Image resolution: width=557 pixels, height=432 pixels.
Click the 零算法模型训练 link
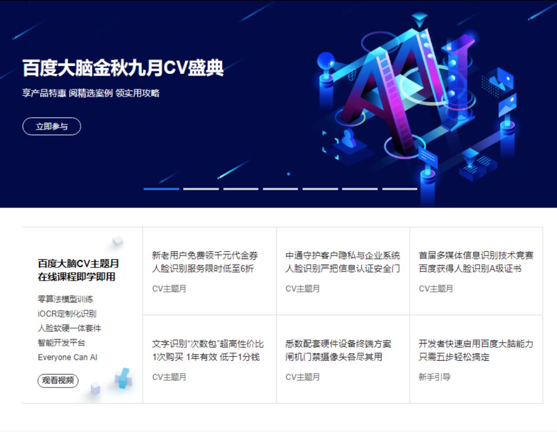coord(65,299)
